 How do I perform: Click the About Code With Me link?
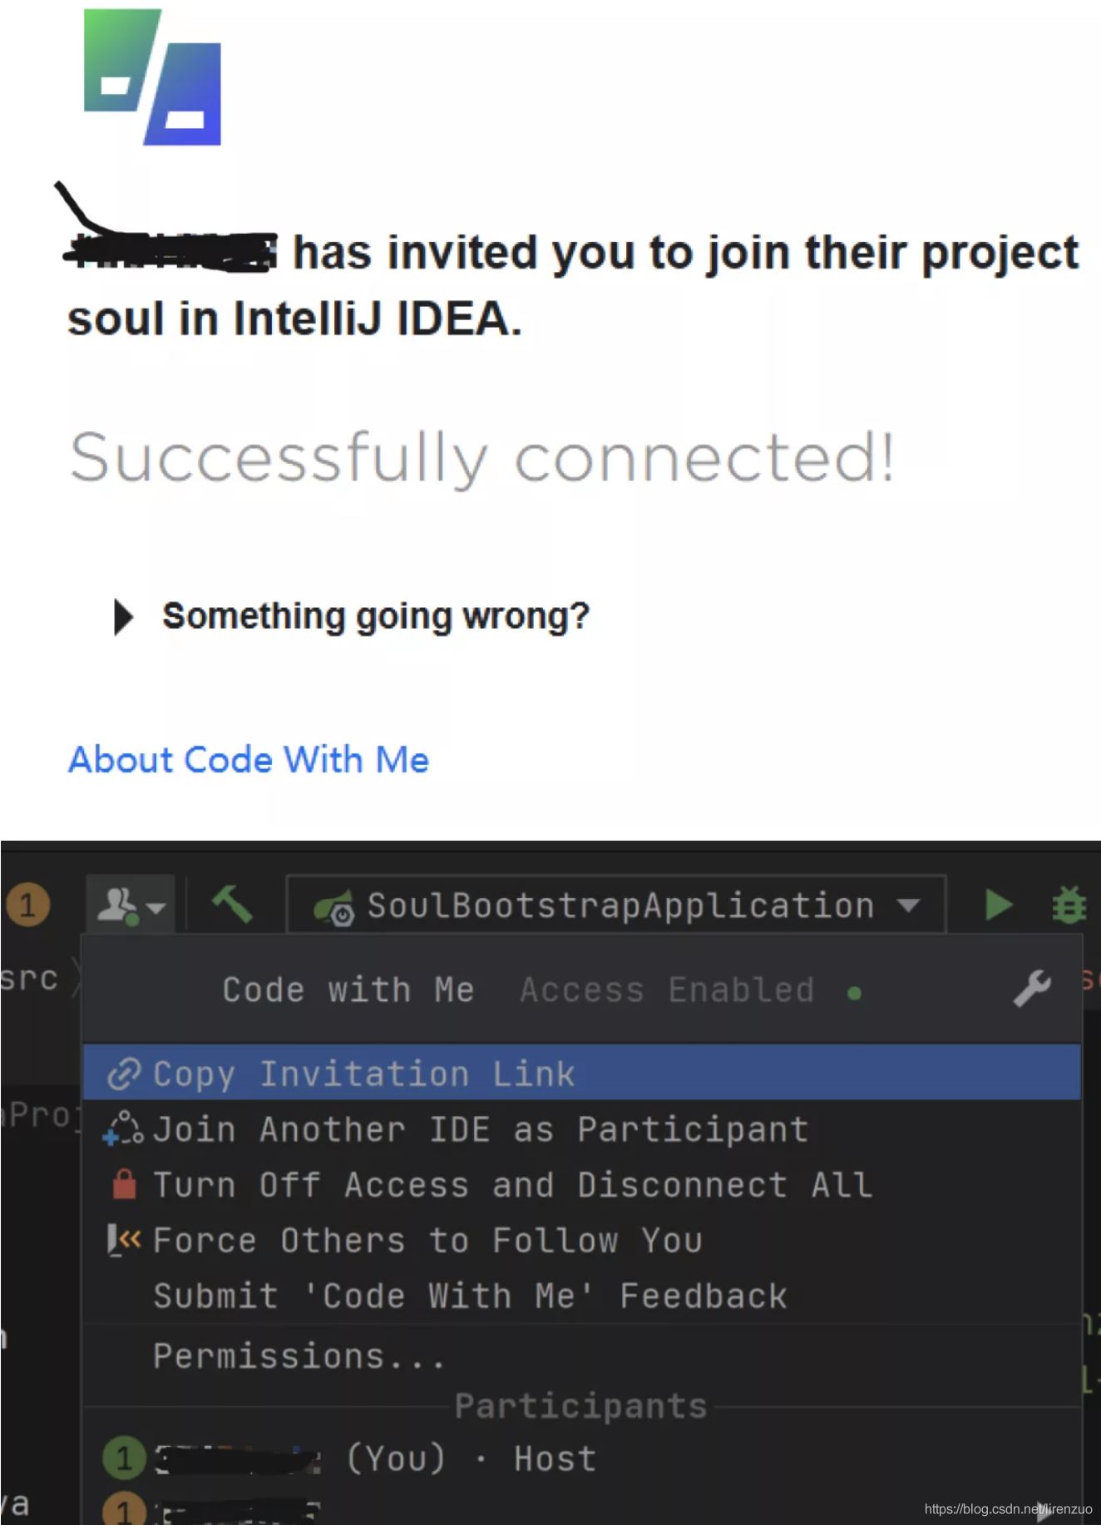[248, 759]
